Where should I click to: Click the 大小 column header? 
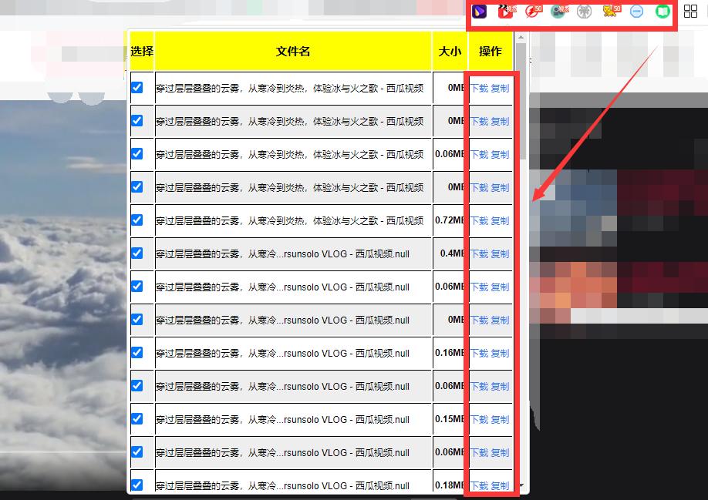450,51
